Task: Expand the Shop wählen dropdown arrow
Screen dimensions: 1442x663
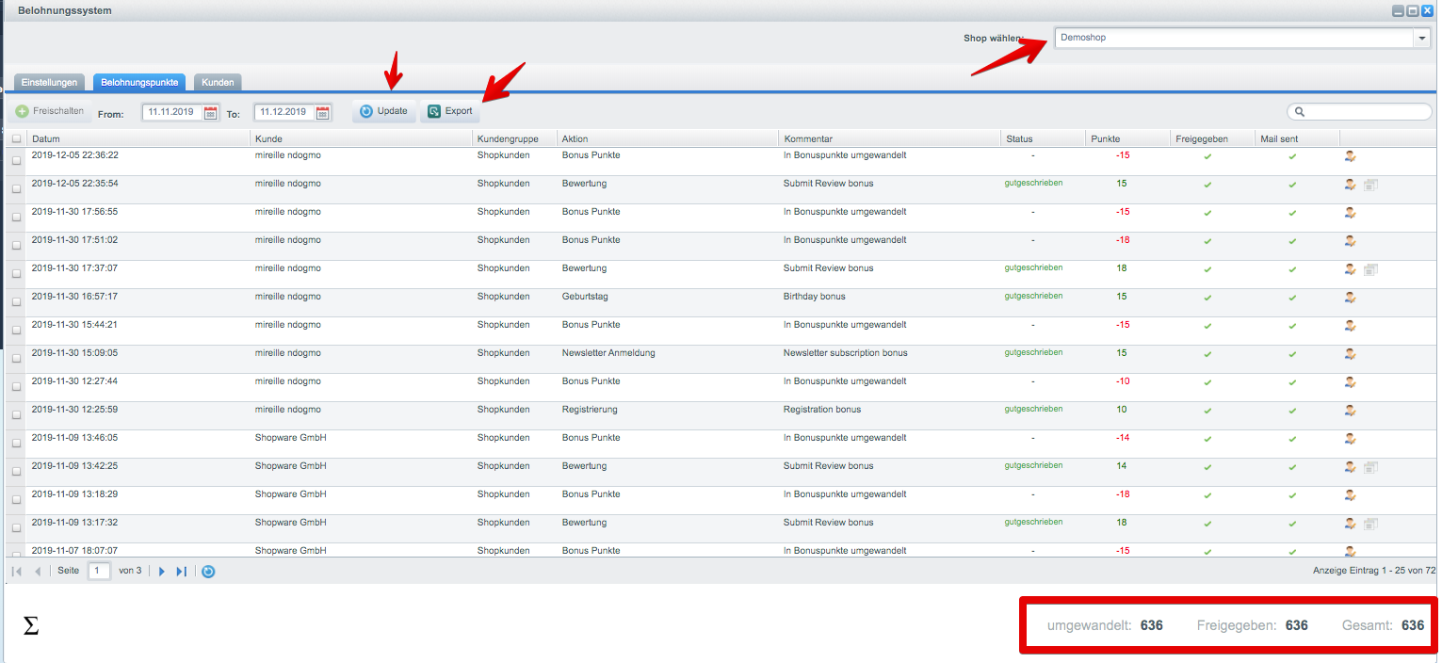Action: coord(1421,39)
